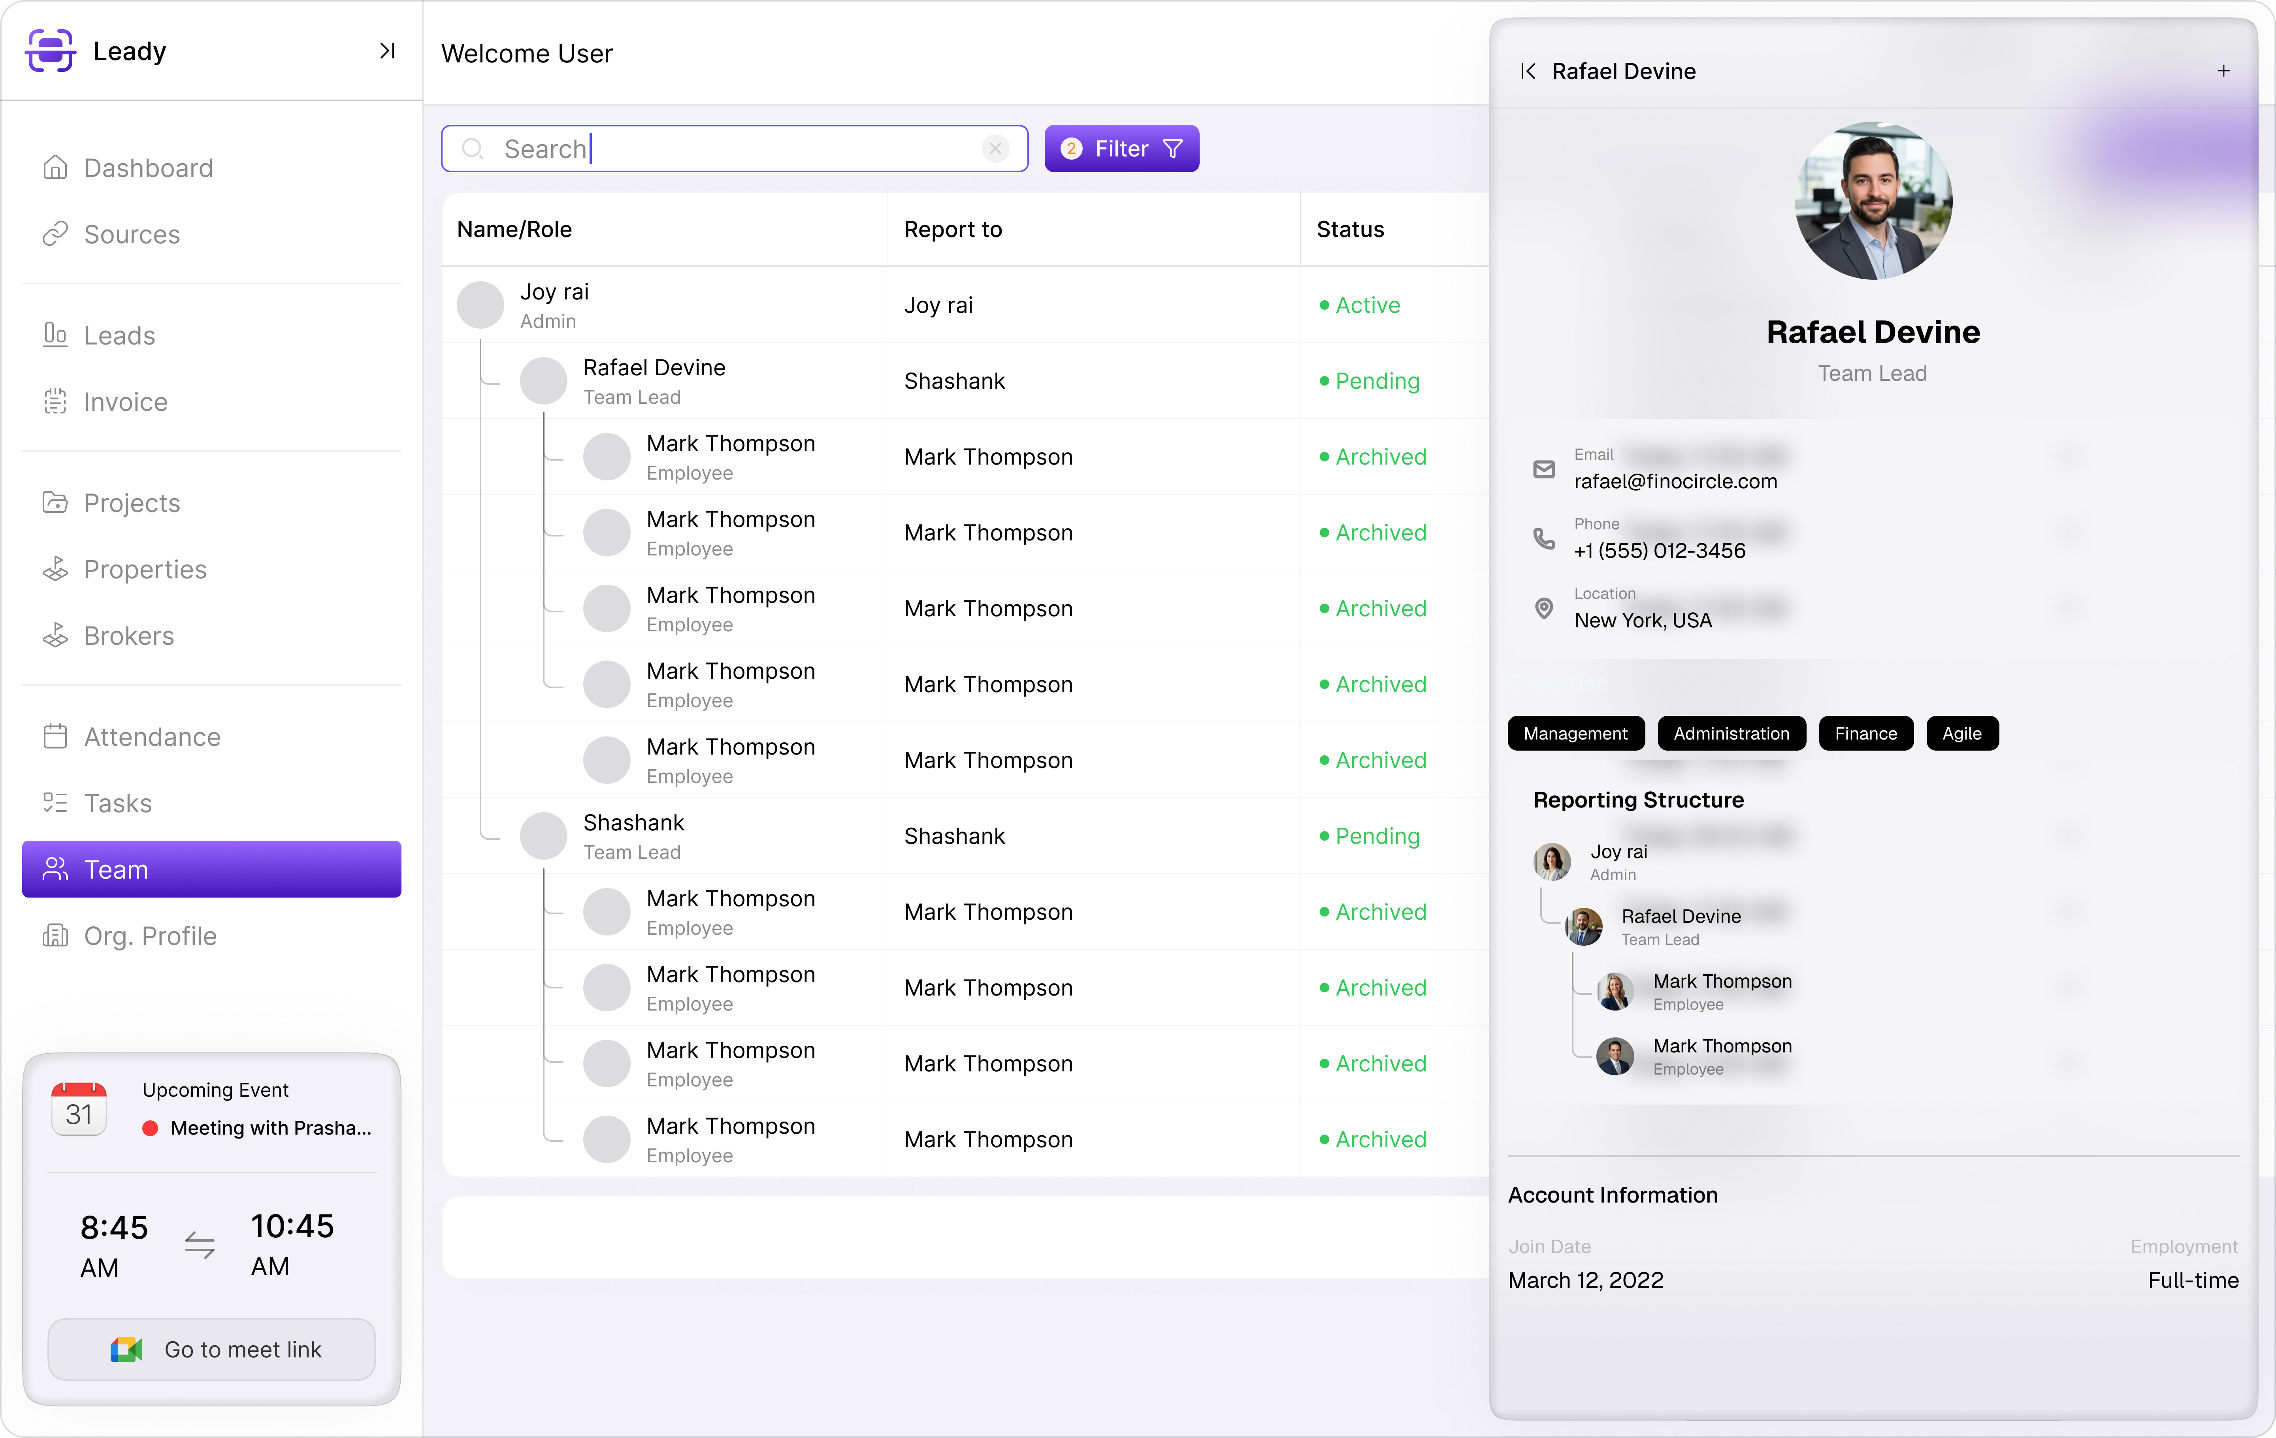Select the Team menu item
This screenshot has width=2276, height=1438.
[212, 869]
